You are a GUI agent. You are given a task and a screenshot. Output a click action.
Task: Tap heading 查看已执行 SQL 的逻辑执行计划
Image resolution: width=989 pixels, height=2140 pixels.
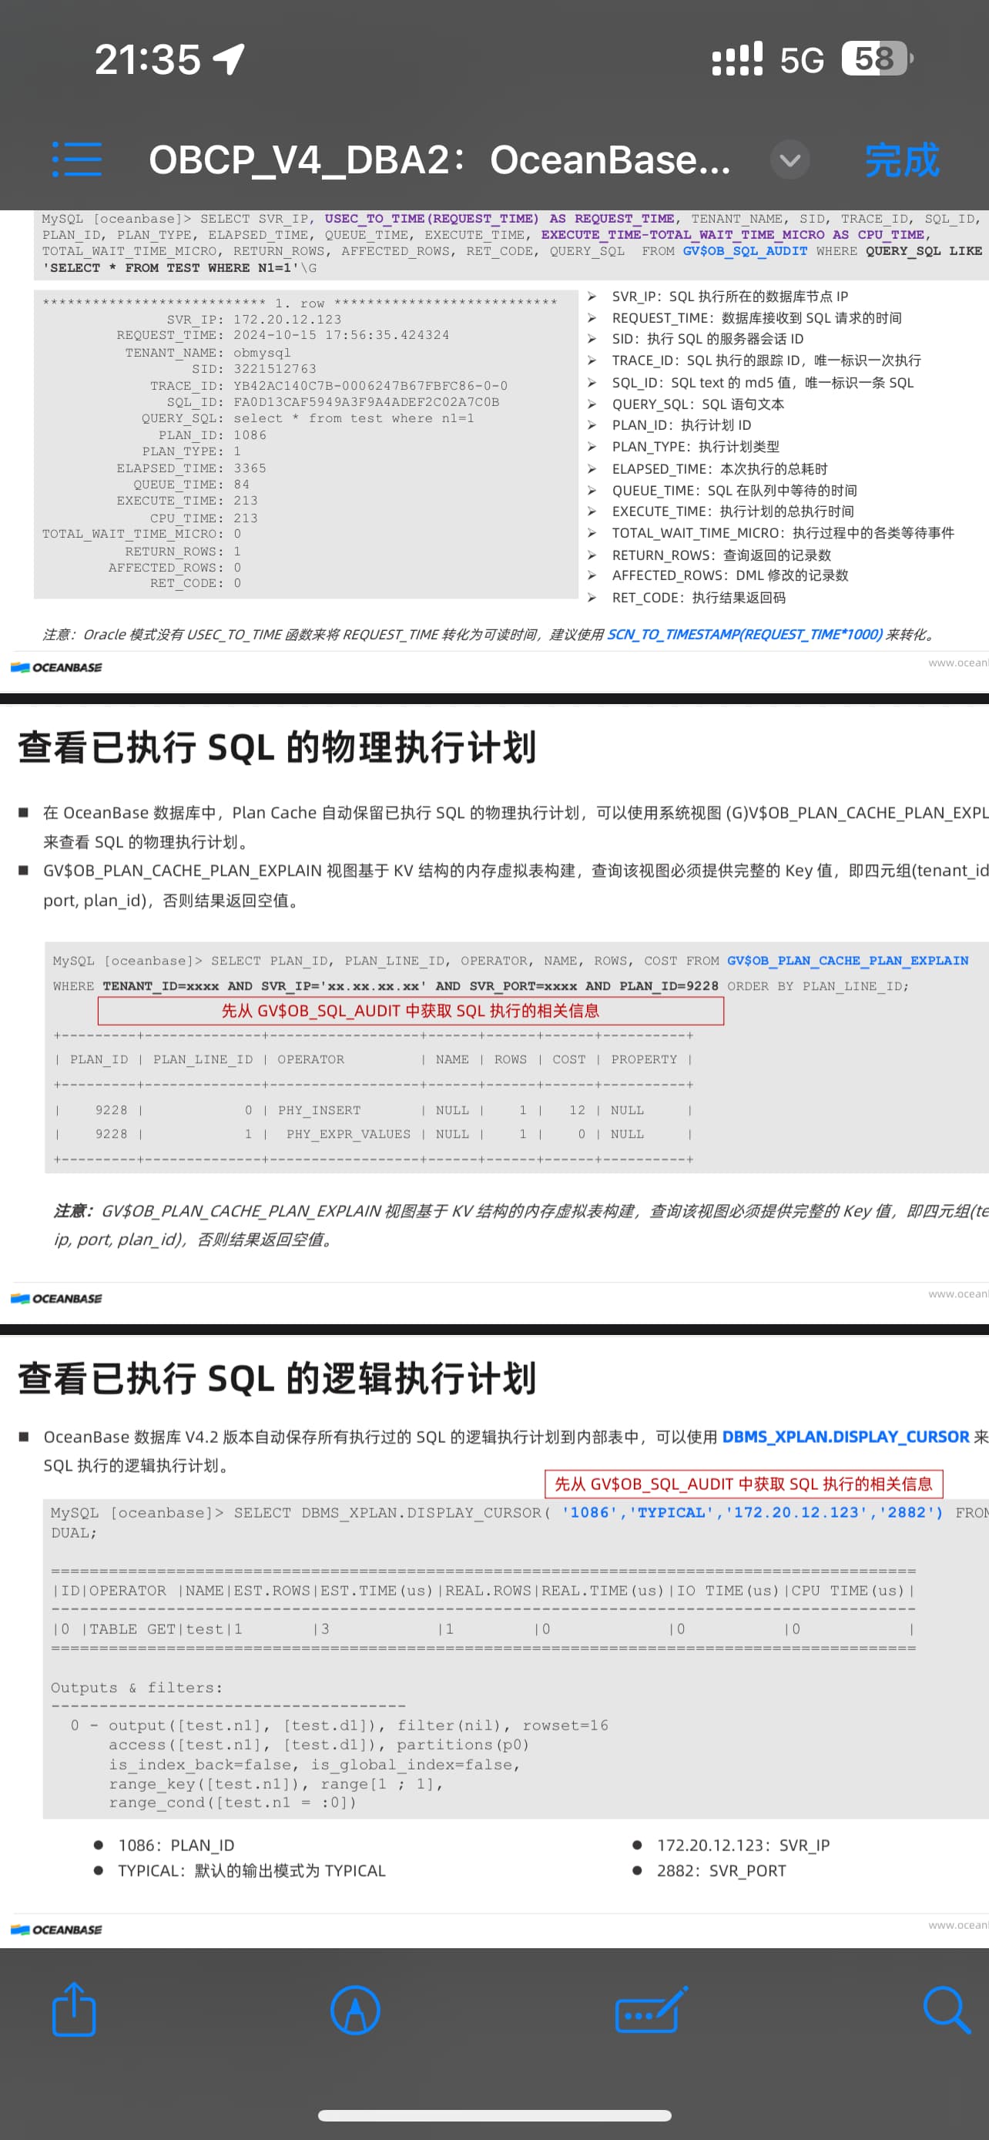coord(277,1378)
